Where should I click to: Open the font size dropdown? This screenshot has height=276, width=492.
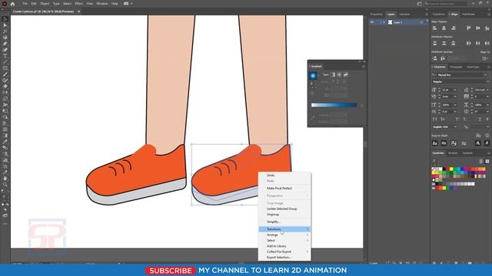(x=455, y=90)
